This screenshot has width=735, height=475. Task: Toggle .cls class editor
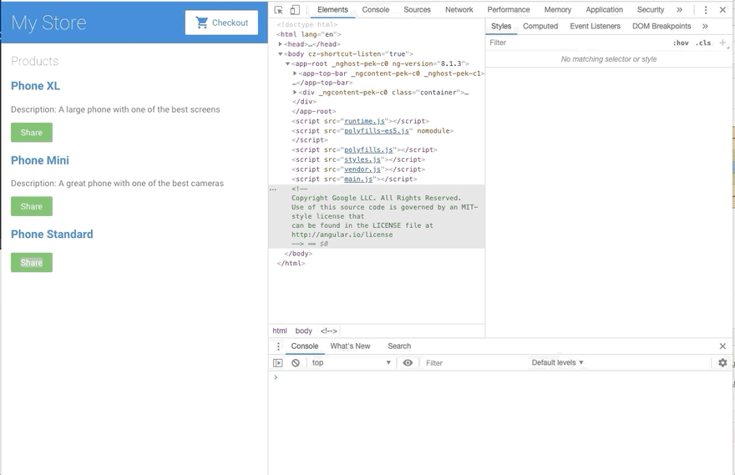coord(703,43)
